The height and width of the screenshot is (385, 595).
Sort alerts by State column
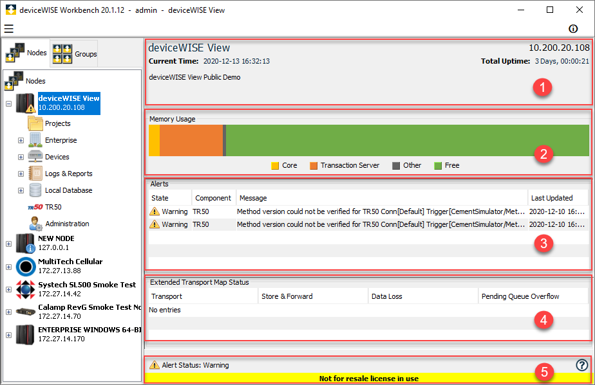pyautogui.click(x=170, y=198)
